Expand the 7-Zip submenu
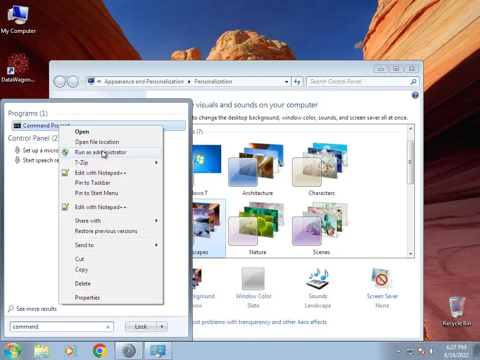Viewport: 480px width, 360px height. pyautogui.click(x=111, y=163)
